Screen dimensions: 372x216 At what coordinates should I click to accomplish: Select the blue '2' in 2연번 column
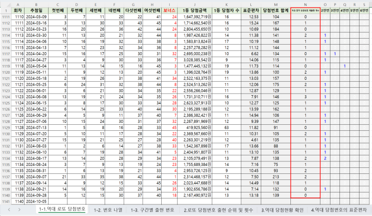point(325,158)
